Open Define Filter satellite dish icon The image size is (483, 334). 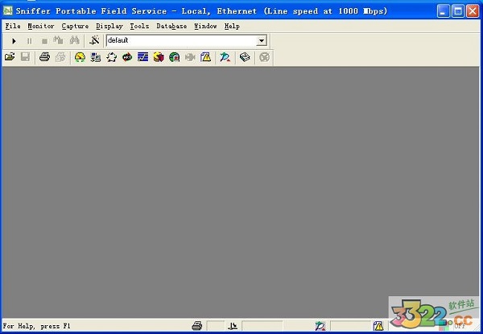pyautogui.click(x=94, y=40)
